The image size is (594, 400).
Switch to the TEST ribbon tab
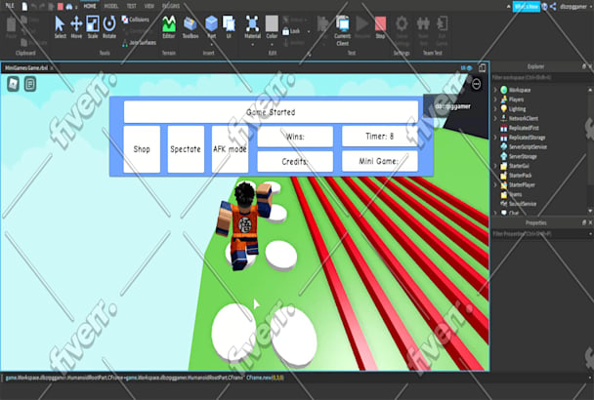coord(132,6)
